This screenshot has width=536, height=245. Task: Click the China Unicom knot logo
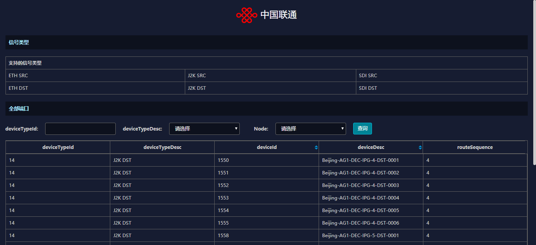[246, 15]
